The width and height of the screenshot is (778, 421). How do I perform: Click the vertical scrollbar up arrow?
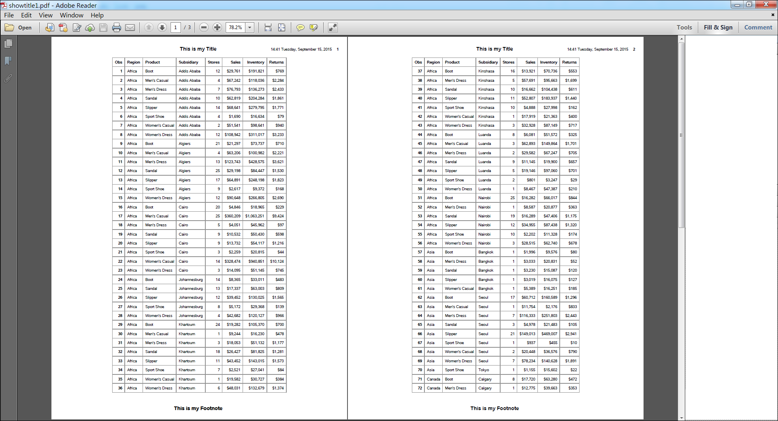[682, 39]
